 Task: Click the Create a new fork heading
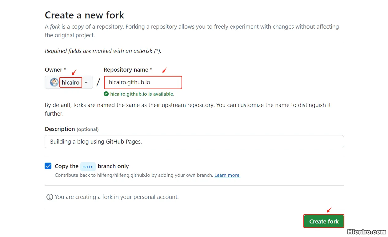coord(84,15)
